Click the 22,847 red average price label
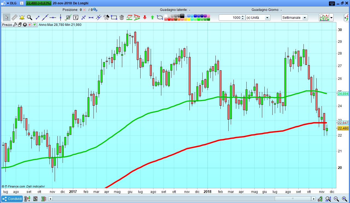Screen dimensions: 350x203 coord(343,123)
